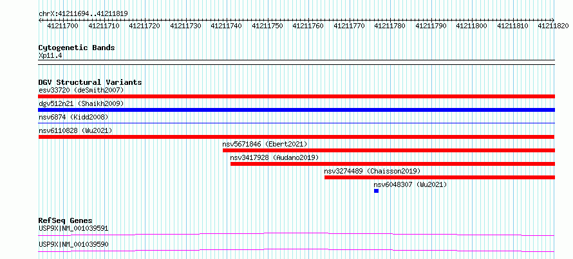Click the RefSeq Genes track heading
Viewport: 573px width, 259px height.
coord(66,220)
